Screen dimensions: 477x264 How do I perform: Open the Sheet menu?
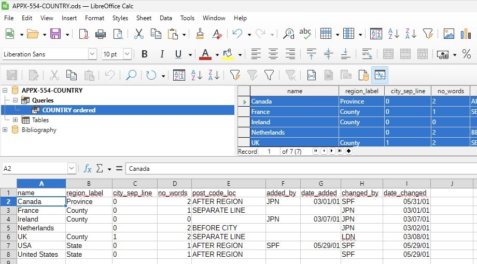click(144, 18)
